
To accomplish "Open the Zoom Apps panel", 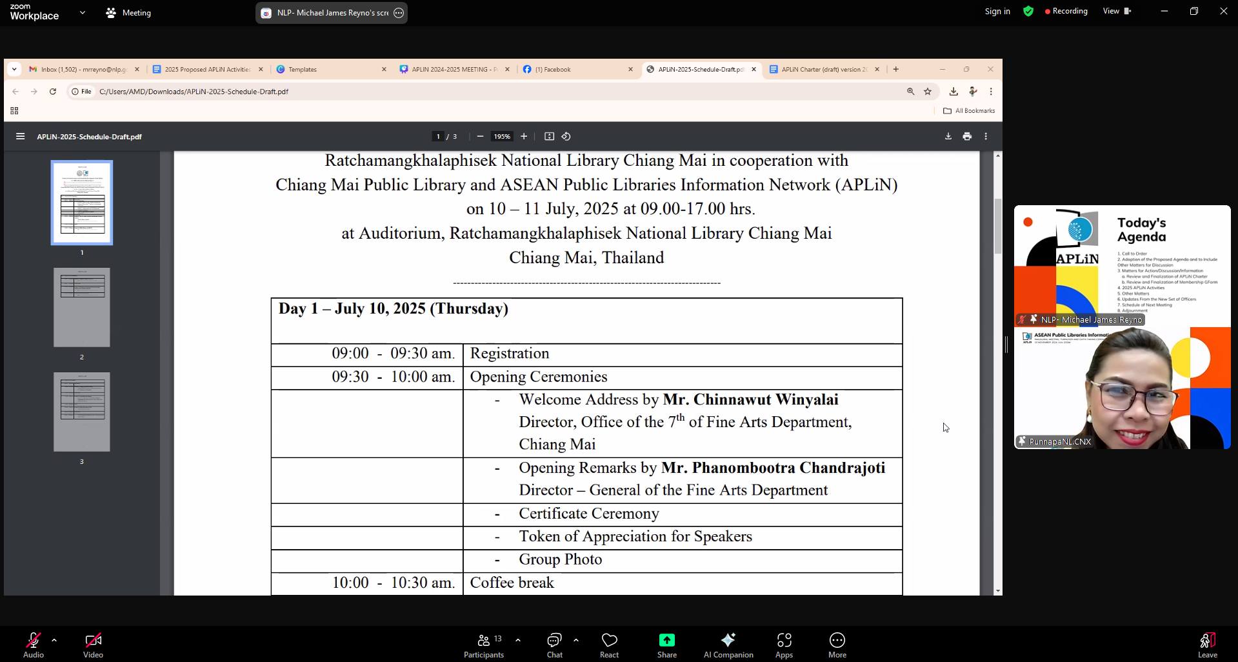I will tap(784, 645).
